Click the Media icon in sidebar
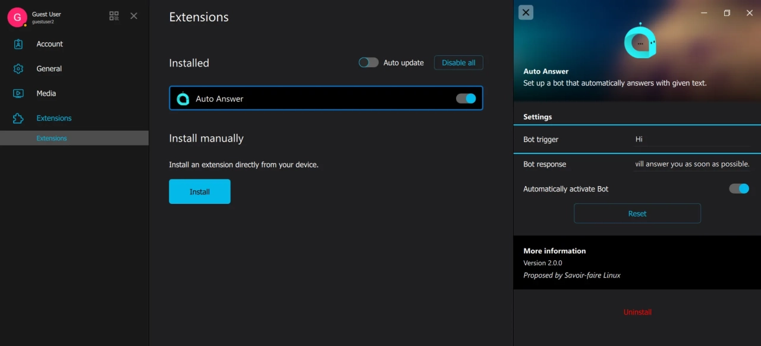Image resolution: width=761 pixels, height=346 pixels. (18, 93)
